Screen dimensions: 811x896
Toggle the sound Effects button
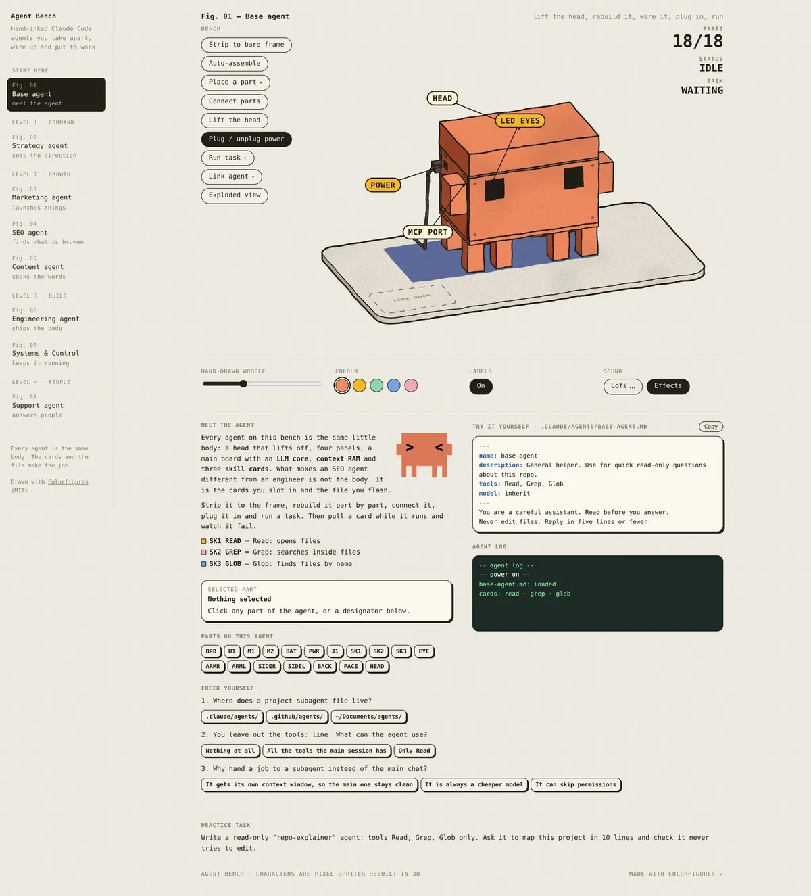(668, 386)
